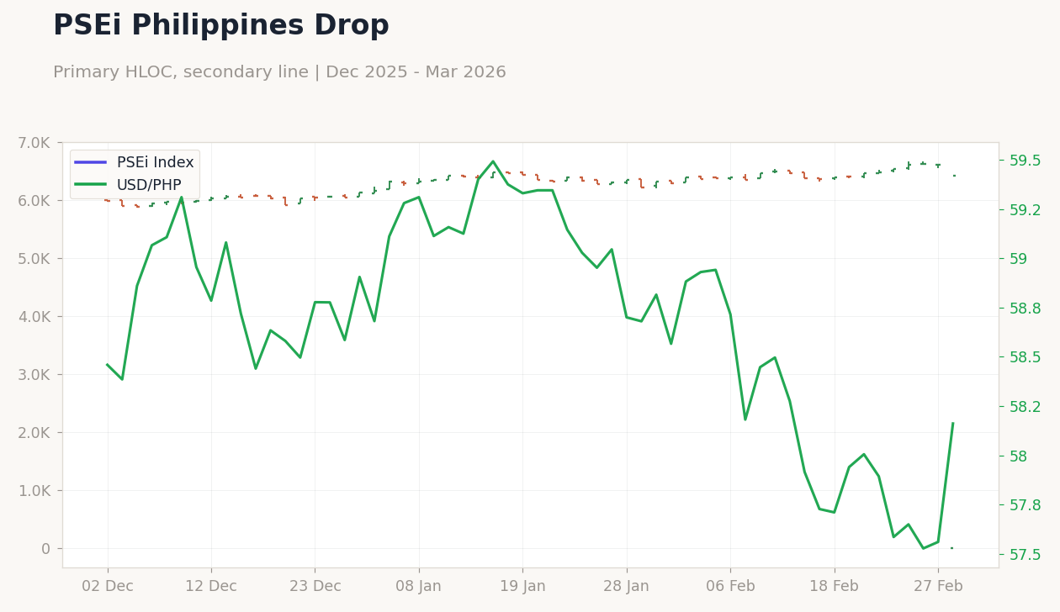
Task: Click the 2.0K left axis label
Action: click(x=34, y=433)
